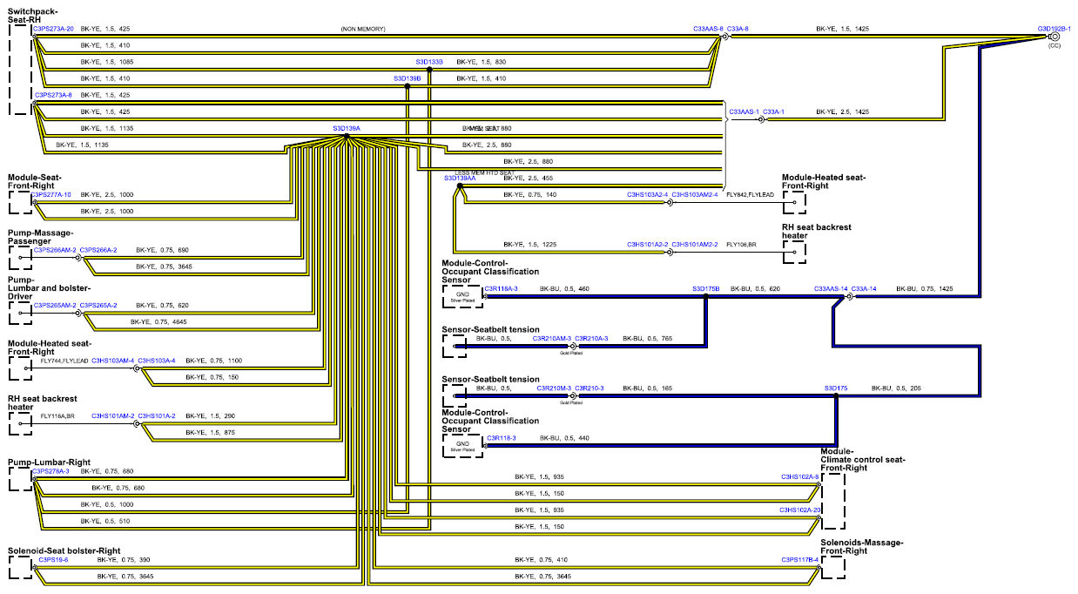Open connector C3HS103AM-4 reference
Screen dimensions: 1078x594
(113, 360)
